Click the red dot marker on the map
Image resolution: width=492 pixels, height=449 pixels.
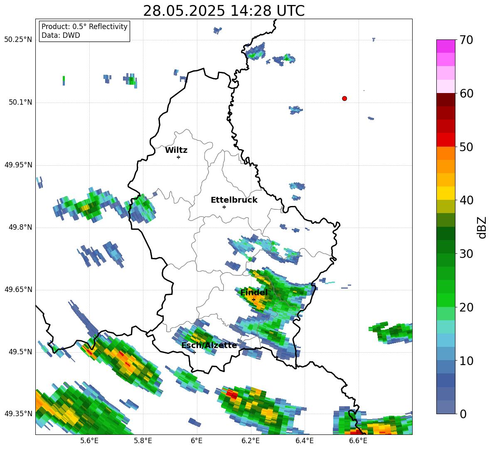pyautogui.click(x=344, y=98)
